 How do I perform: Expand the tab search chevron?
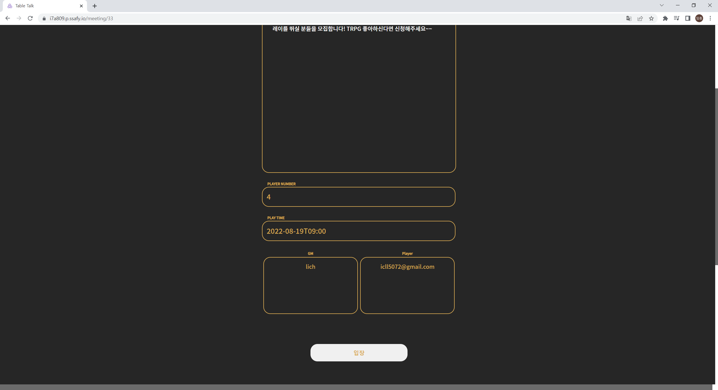(x=662, y=5)
